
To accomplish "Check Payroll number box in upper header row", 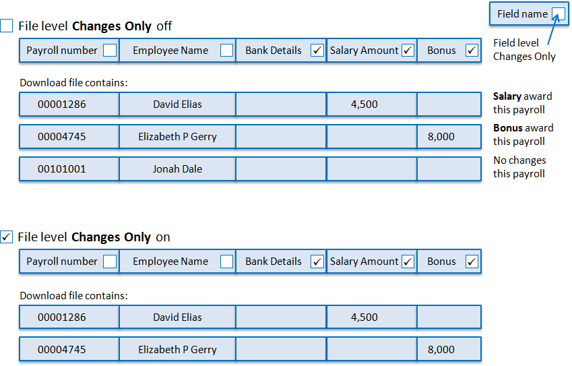I will pos(110,51).
